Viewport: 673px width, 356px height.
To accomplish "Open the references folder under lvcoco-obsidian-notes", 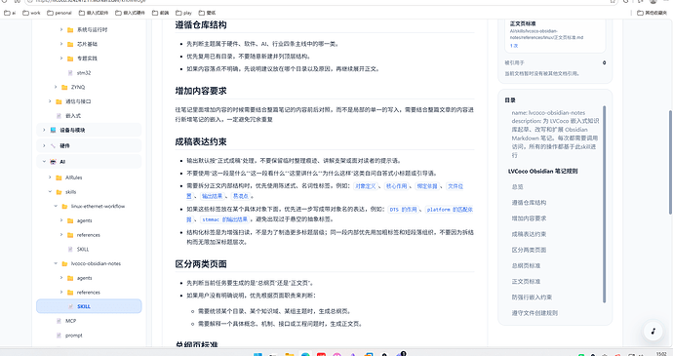I will point(89,293).
